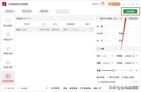
Task: Click the 添加文件 add file button
Action: 9,11
